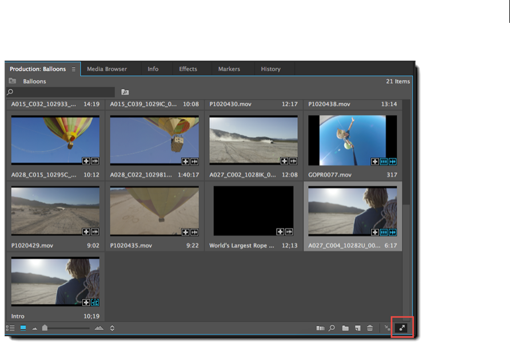
Task: Click video usage badge on A028_C015 thumbnail
Action: pyautogui.click(x=86, y=161)
